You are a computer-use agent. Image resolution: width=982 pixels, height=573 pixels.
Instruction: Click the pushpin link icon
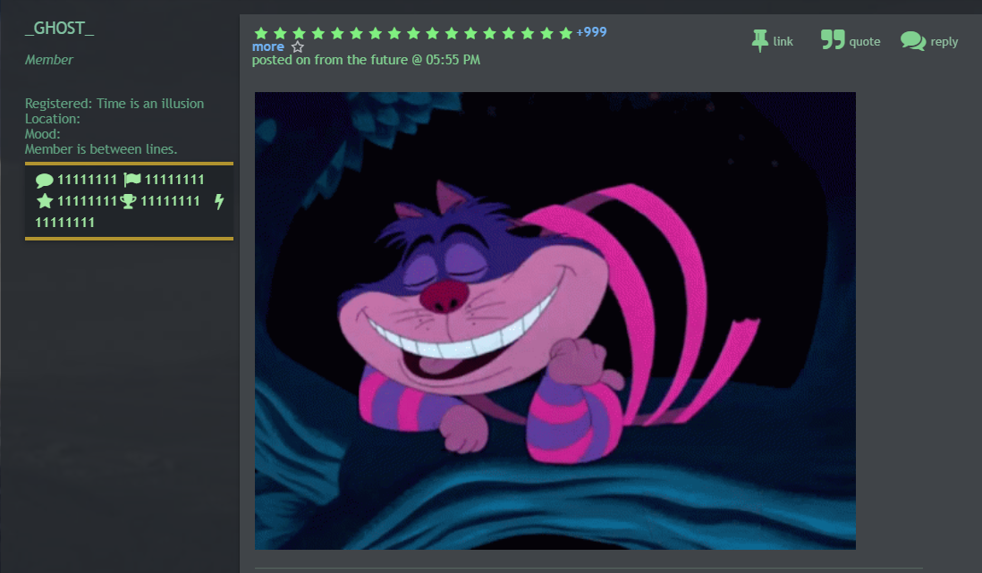click(759, 40)
